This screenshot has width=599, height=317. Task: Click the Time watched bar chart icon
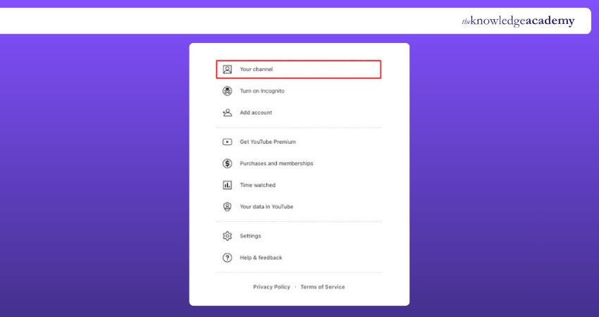[228, 185]
